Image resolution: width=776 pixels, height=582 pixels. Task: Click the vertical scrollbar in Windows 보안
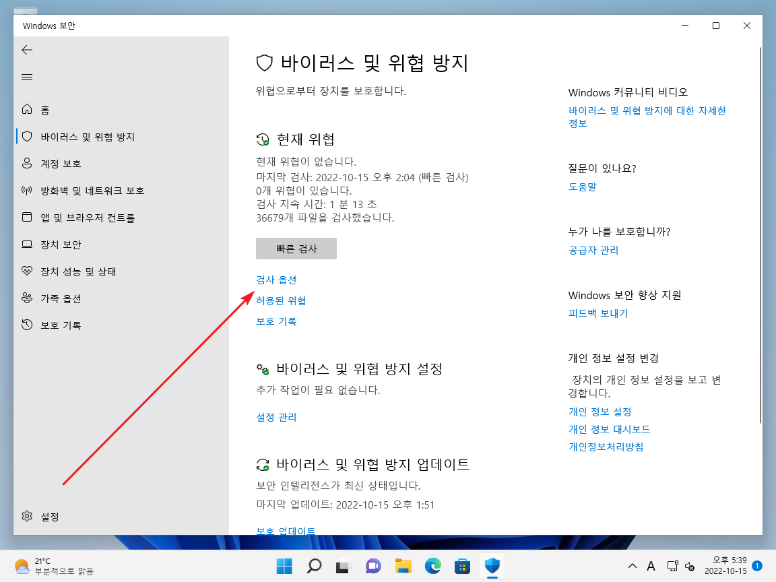[760, 236]
